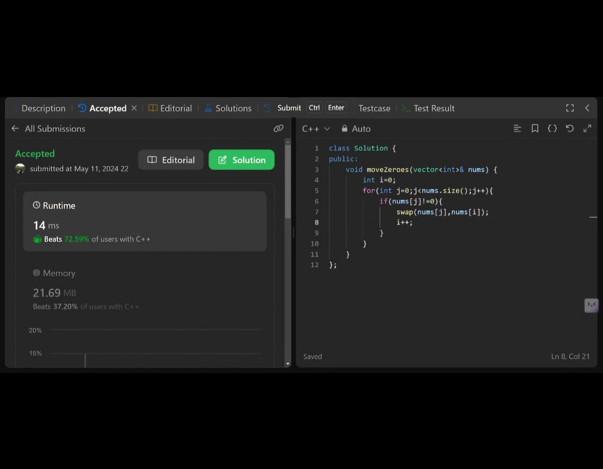The image size is (603, 469).
Task: Click the green Accepted status heading
Action: point(35,154)
